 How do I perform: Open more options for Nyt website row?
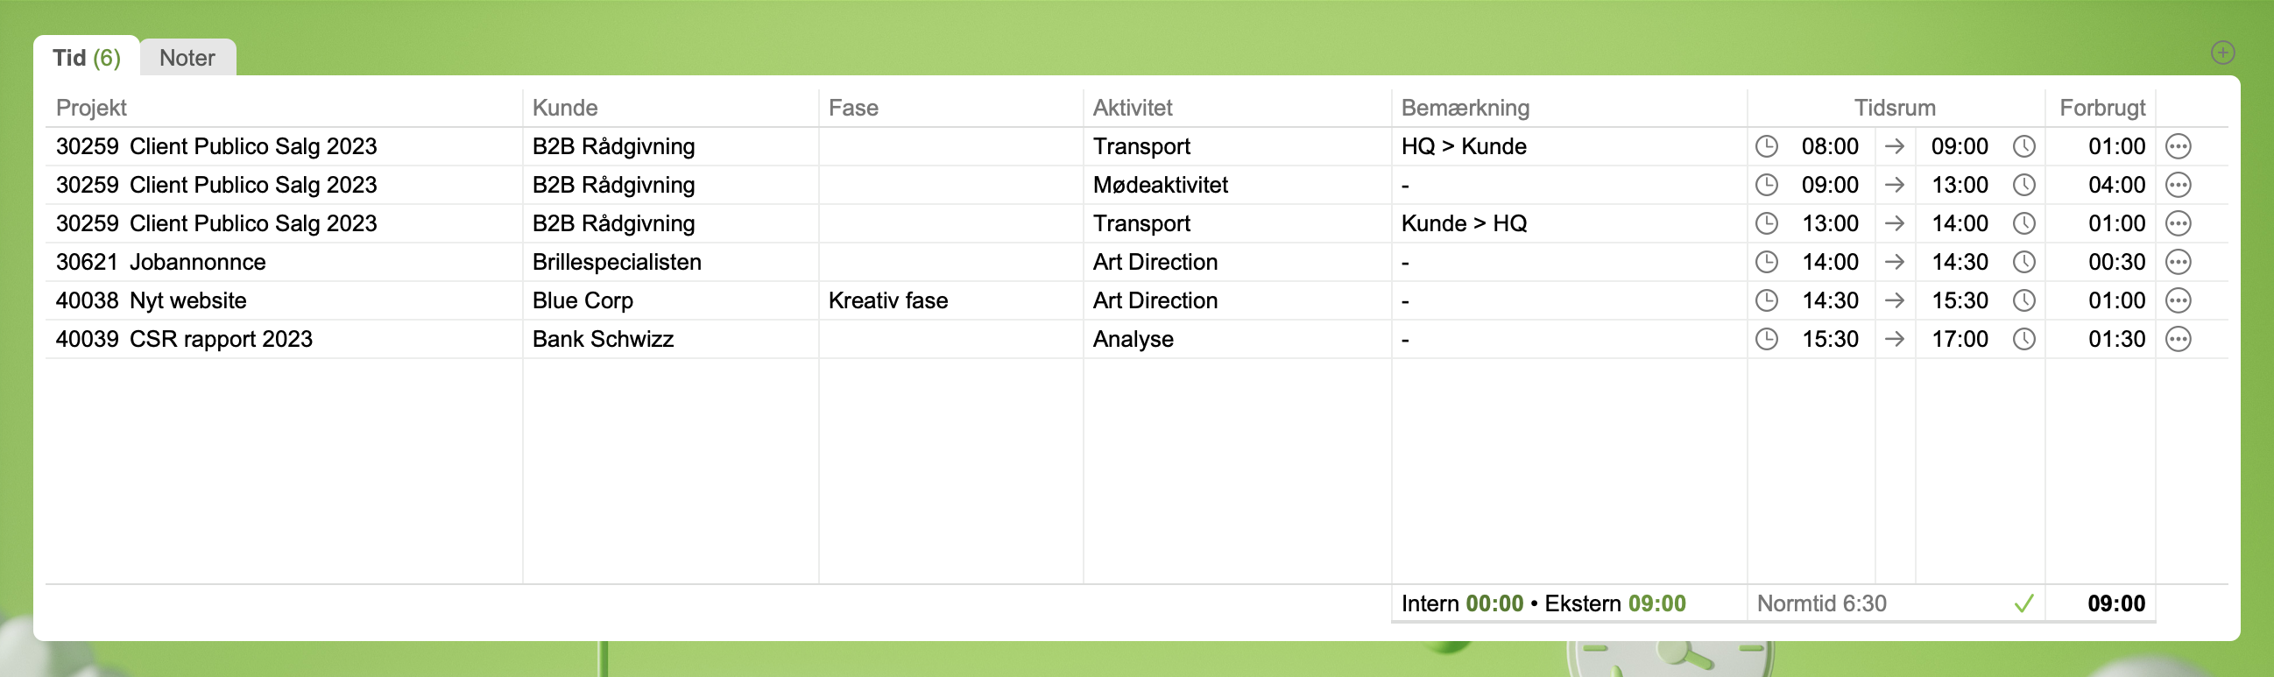(2178, 301)
